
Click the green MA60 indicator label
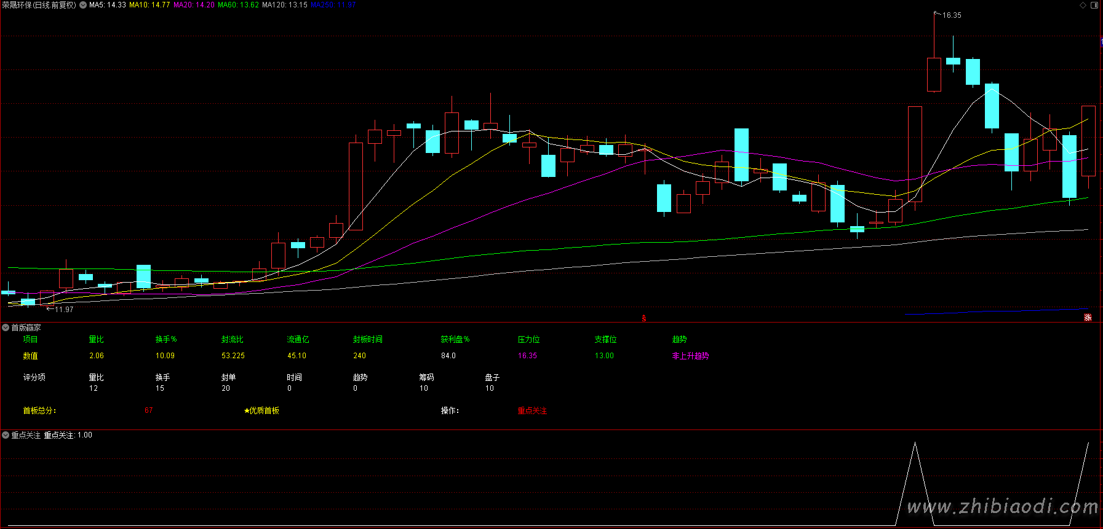click(238, 5)
